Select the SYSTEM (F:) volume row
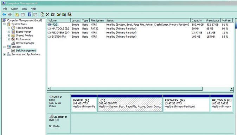 [140, 37]
